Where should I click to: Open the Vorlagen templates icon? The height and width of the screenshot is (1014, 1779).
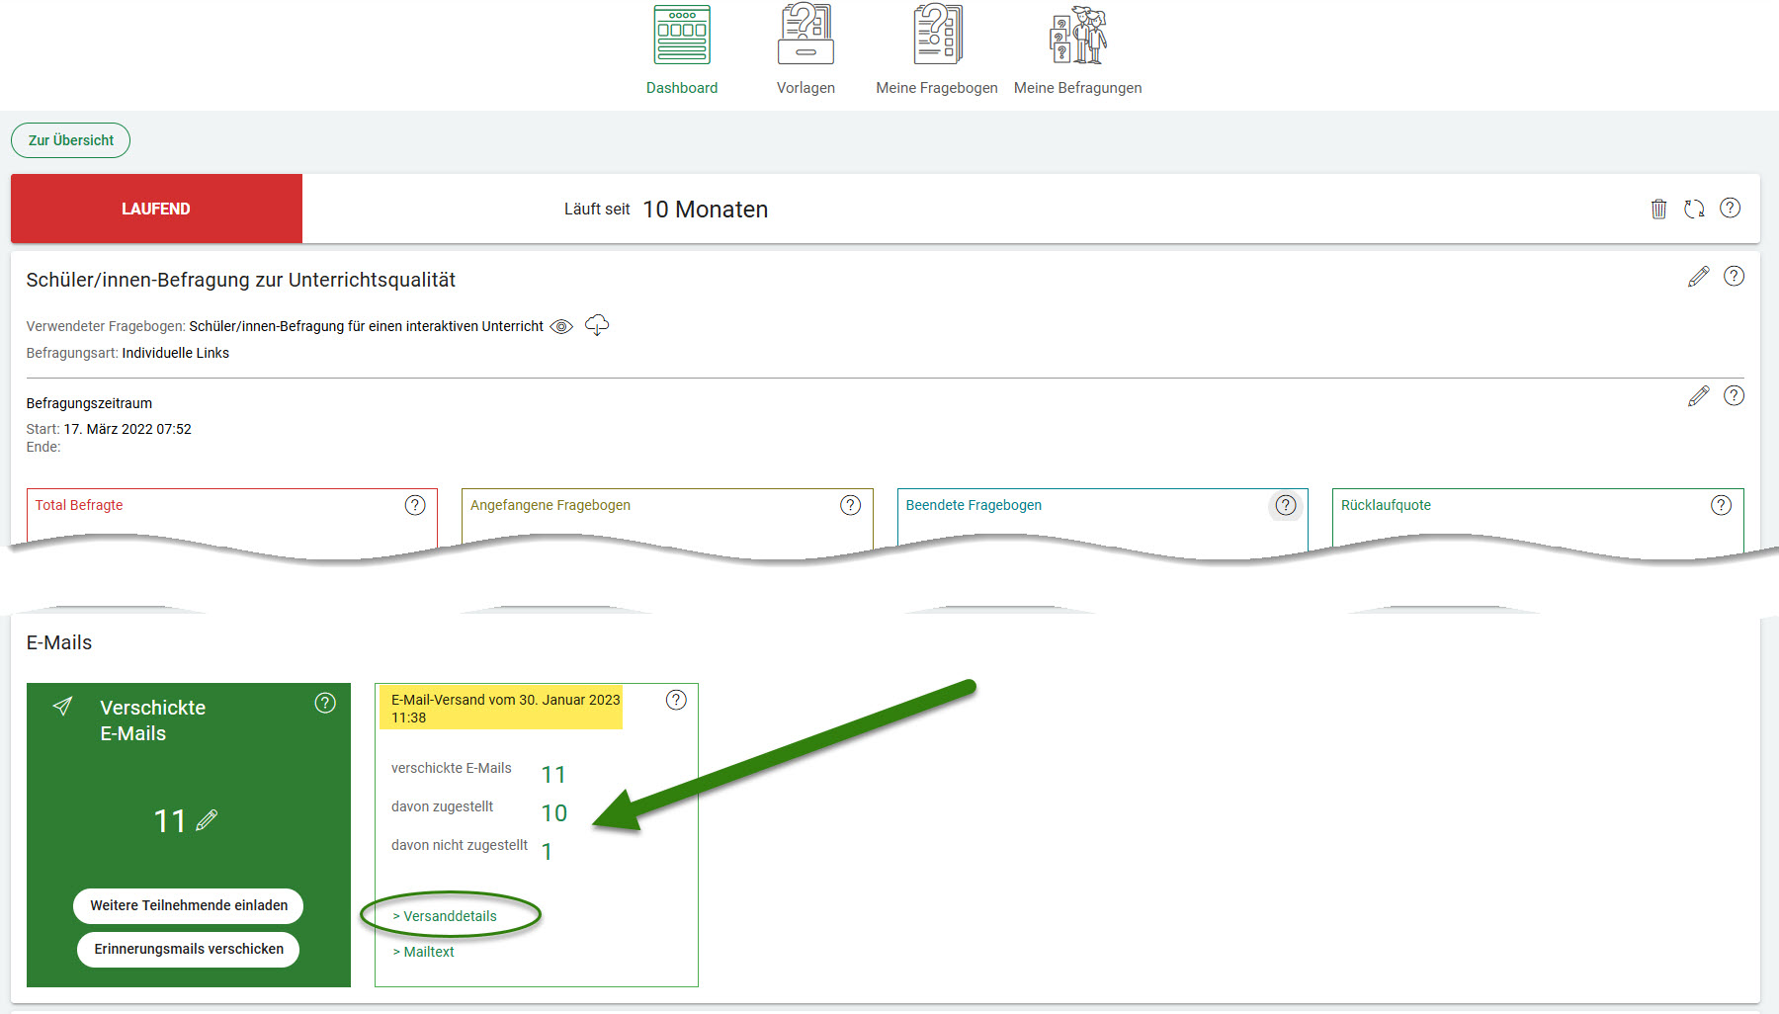pyautogui.click(x=805, y=35)
